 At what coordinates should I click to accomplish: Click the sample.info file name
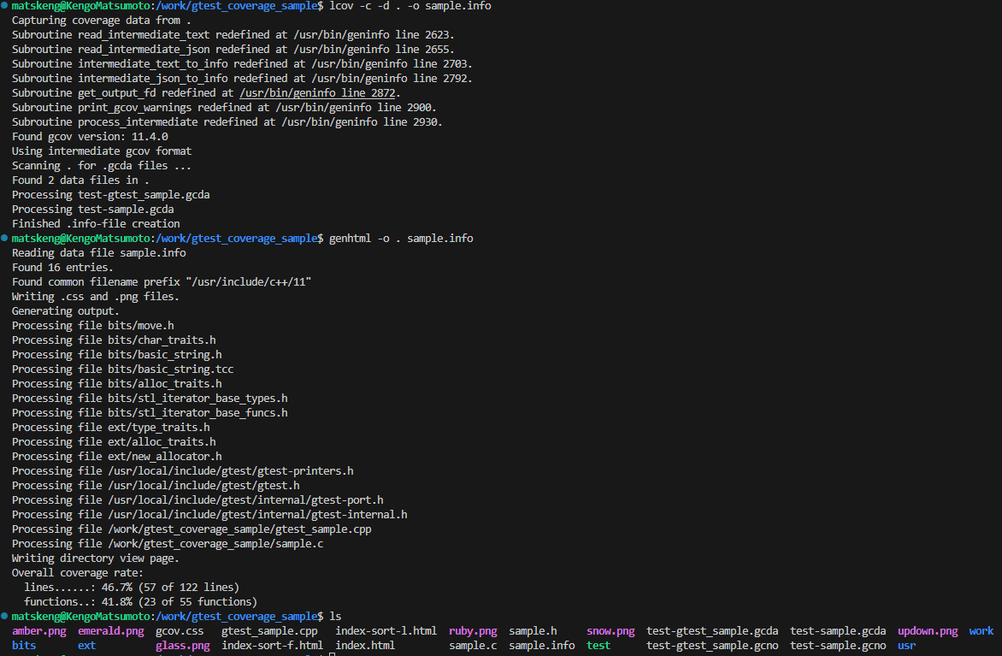[542, 645]
